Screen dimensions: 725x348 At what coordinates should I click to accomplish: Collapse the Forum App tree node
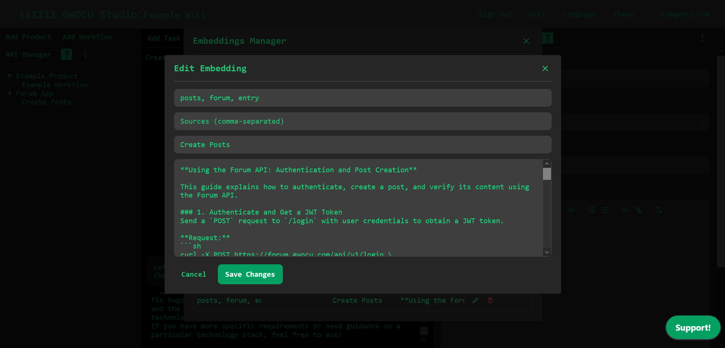coord(9,94)
